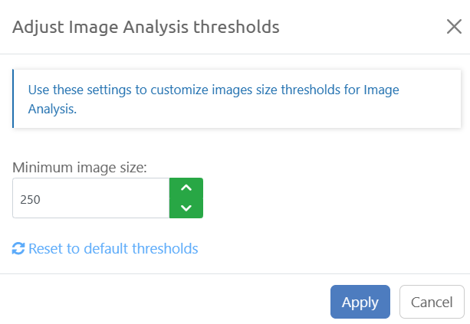Image resolution: width=470 pixels, height=324 pixels.
Task: Reset to default thresholds
Action: 113,248
